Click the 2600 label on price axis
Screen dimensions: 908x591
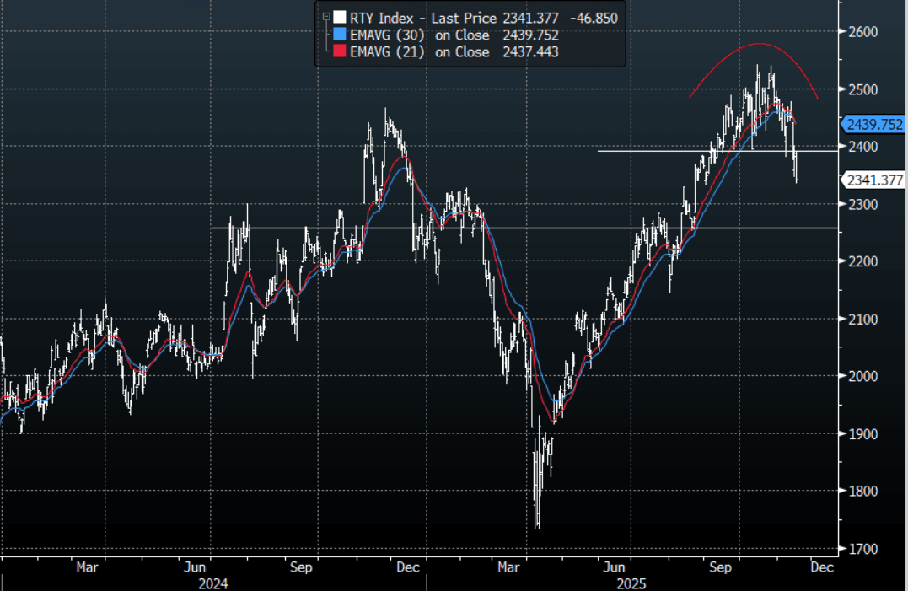[863, 32]
